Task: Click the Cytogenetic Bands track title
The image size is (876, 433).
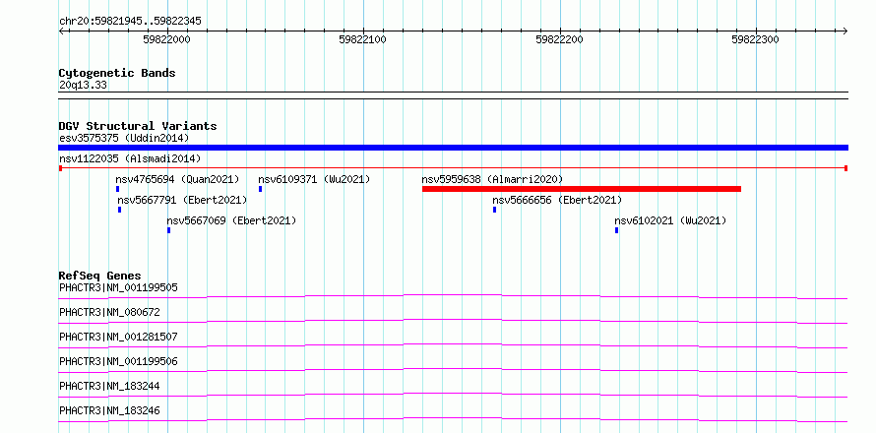Action: tap(117, 73)
